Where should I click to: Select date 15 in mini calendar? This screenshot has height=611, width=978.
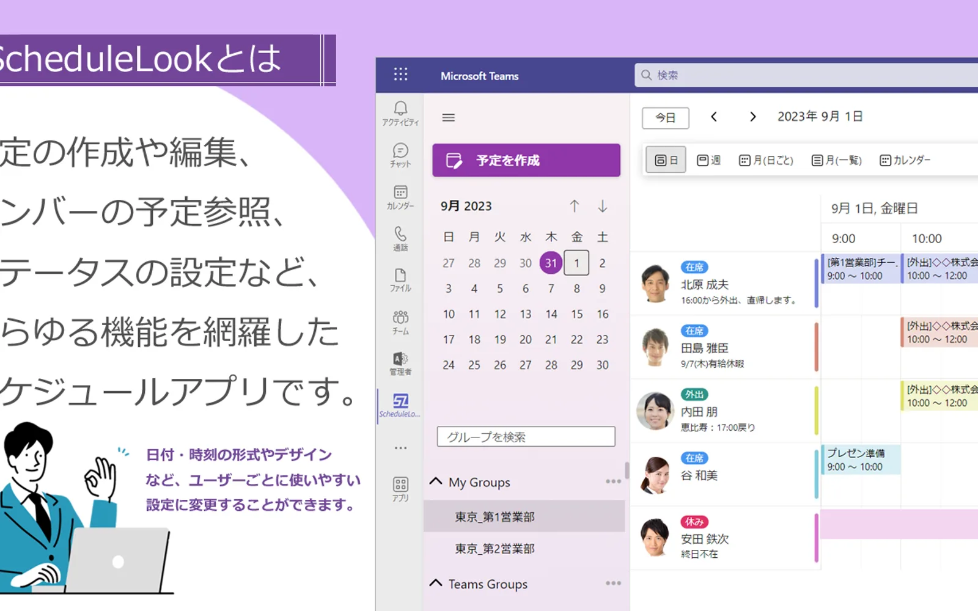point(577,313)
